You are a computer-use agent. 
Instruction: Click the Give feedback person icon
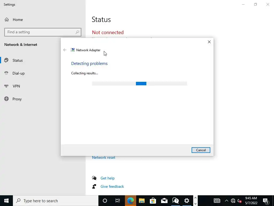[x=94, y=186]
